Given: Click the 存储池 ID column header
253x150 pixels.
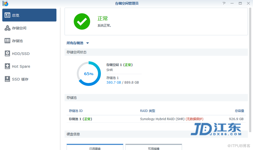Looking at the screenshot, I should click(x=76, y=111).
